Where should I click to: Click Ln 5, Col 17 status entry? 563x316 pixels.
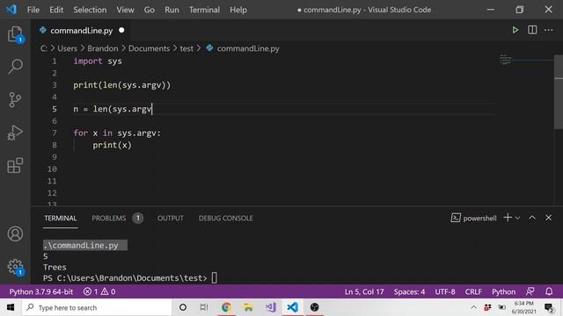pyautogui.click(x=364, y=291)
